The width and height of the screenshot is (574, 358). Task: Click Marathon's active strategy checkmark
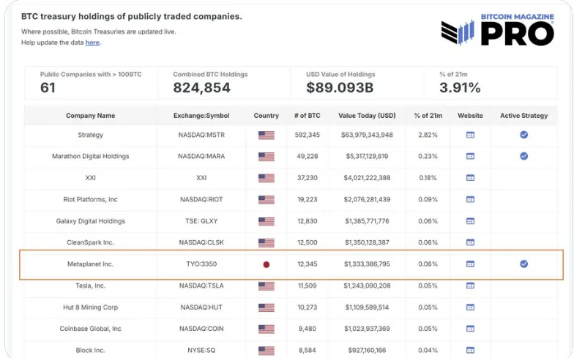(523, 156)
